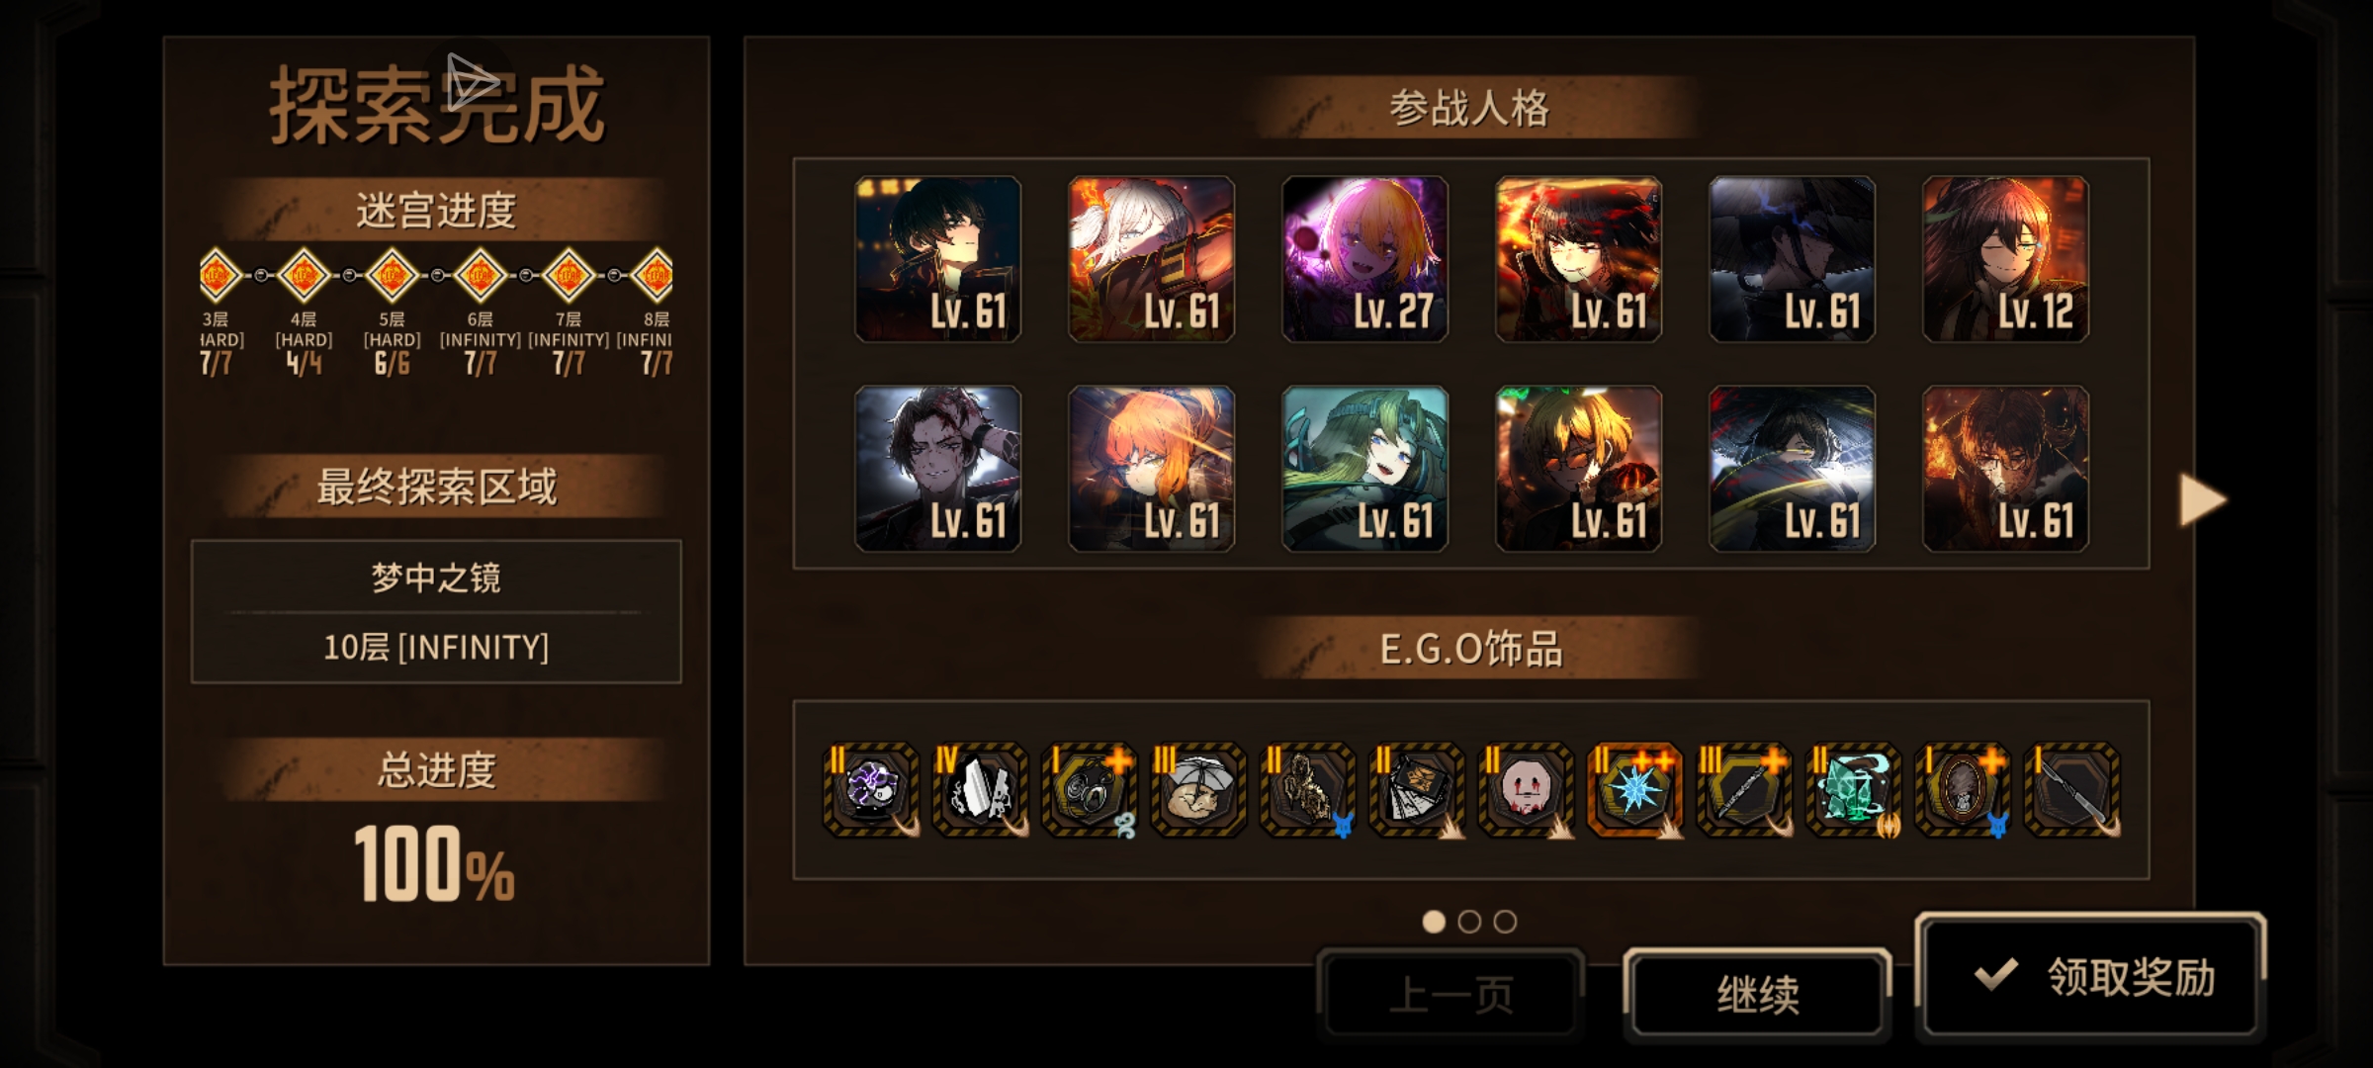2373x1068 pixels.
Task: Claim rewards with 领取奖励 button
Action: (x=2091, y=976)
